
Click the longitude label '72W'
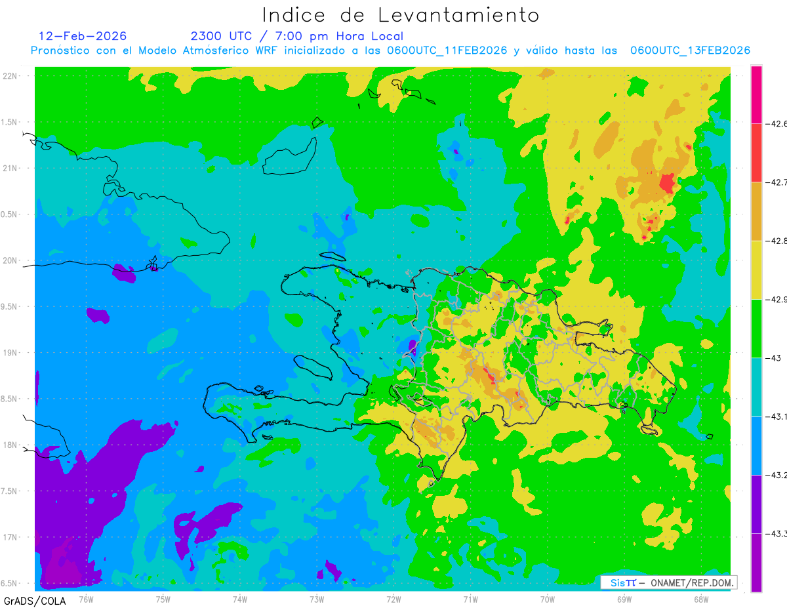coord(393,598)
